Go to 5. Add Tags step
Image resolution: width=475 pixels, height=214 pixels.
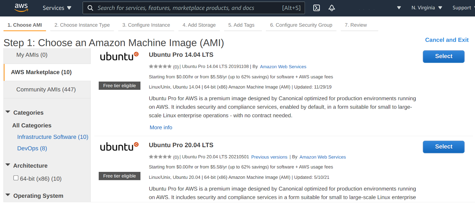click(241, 25)
